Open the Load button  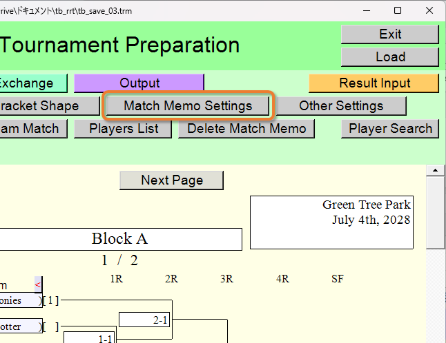point(390,57)
